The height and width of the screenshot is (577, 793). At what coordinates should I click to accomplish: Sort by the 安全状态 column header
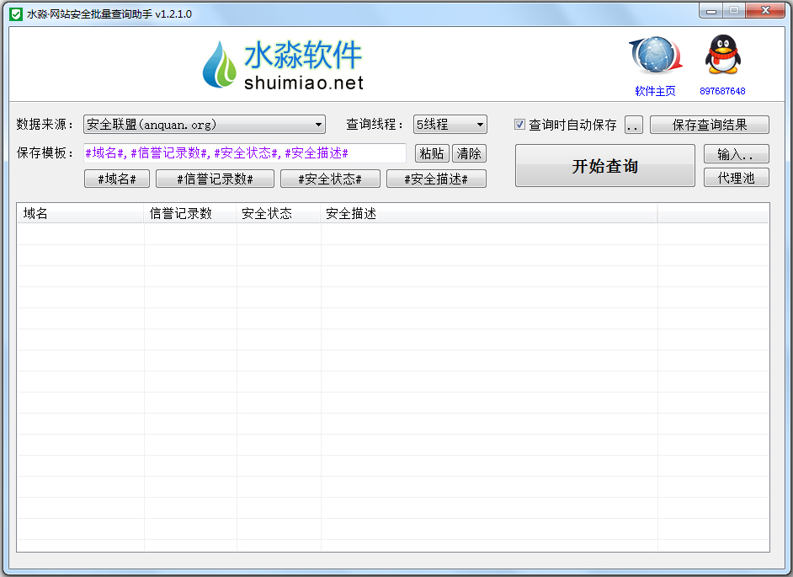(279, 214)
